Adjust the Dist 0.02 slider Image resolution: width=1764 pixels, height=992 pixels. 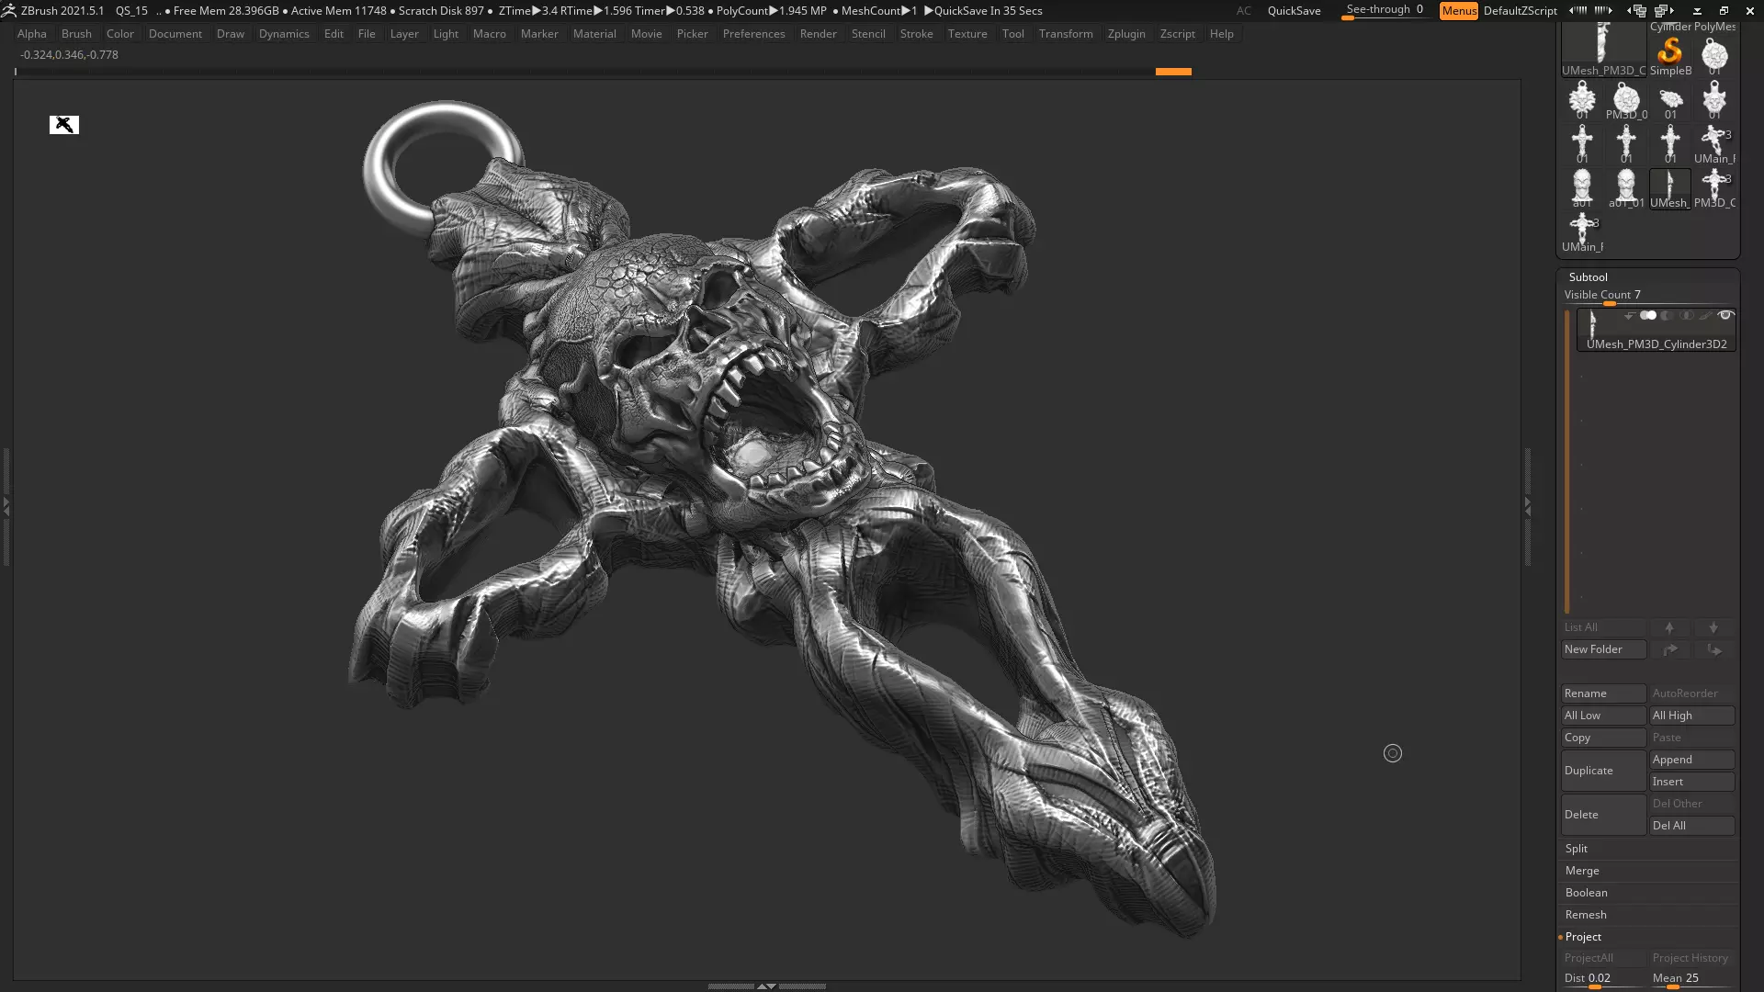[1603, 979]
